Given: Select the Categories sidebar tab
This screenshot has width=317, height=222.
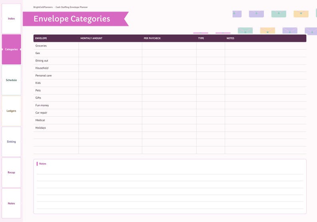Looking at the screenshot, I should [x=11, y=49].
